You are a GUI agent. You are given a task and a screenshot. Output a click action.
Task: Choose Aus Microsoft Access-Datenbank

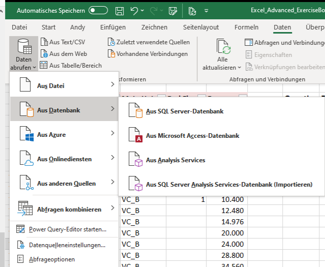coord(221,136)
